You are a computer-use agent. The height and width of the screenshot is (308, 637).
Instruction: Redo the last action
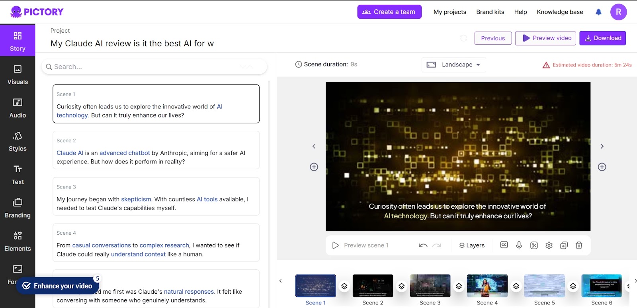[437, 245]
